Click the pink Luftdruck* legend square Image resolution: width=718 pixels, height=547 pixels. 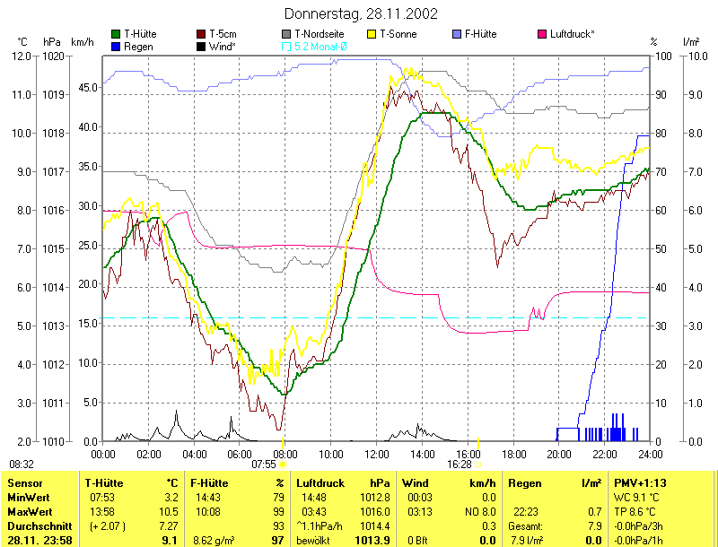(542, 34)
